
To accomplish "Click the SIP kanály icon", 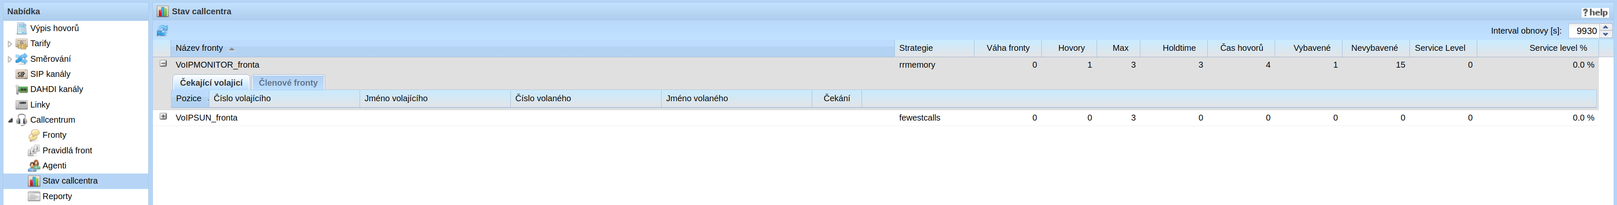I will tap(21, 74).
